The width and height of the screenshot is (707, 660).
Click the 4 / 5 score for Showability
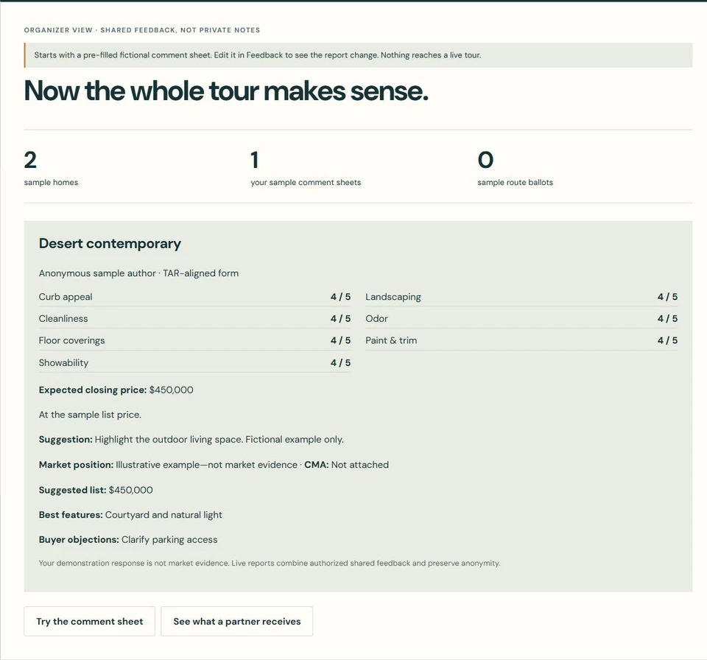340,362
